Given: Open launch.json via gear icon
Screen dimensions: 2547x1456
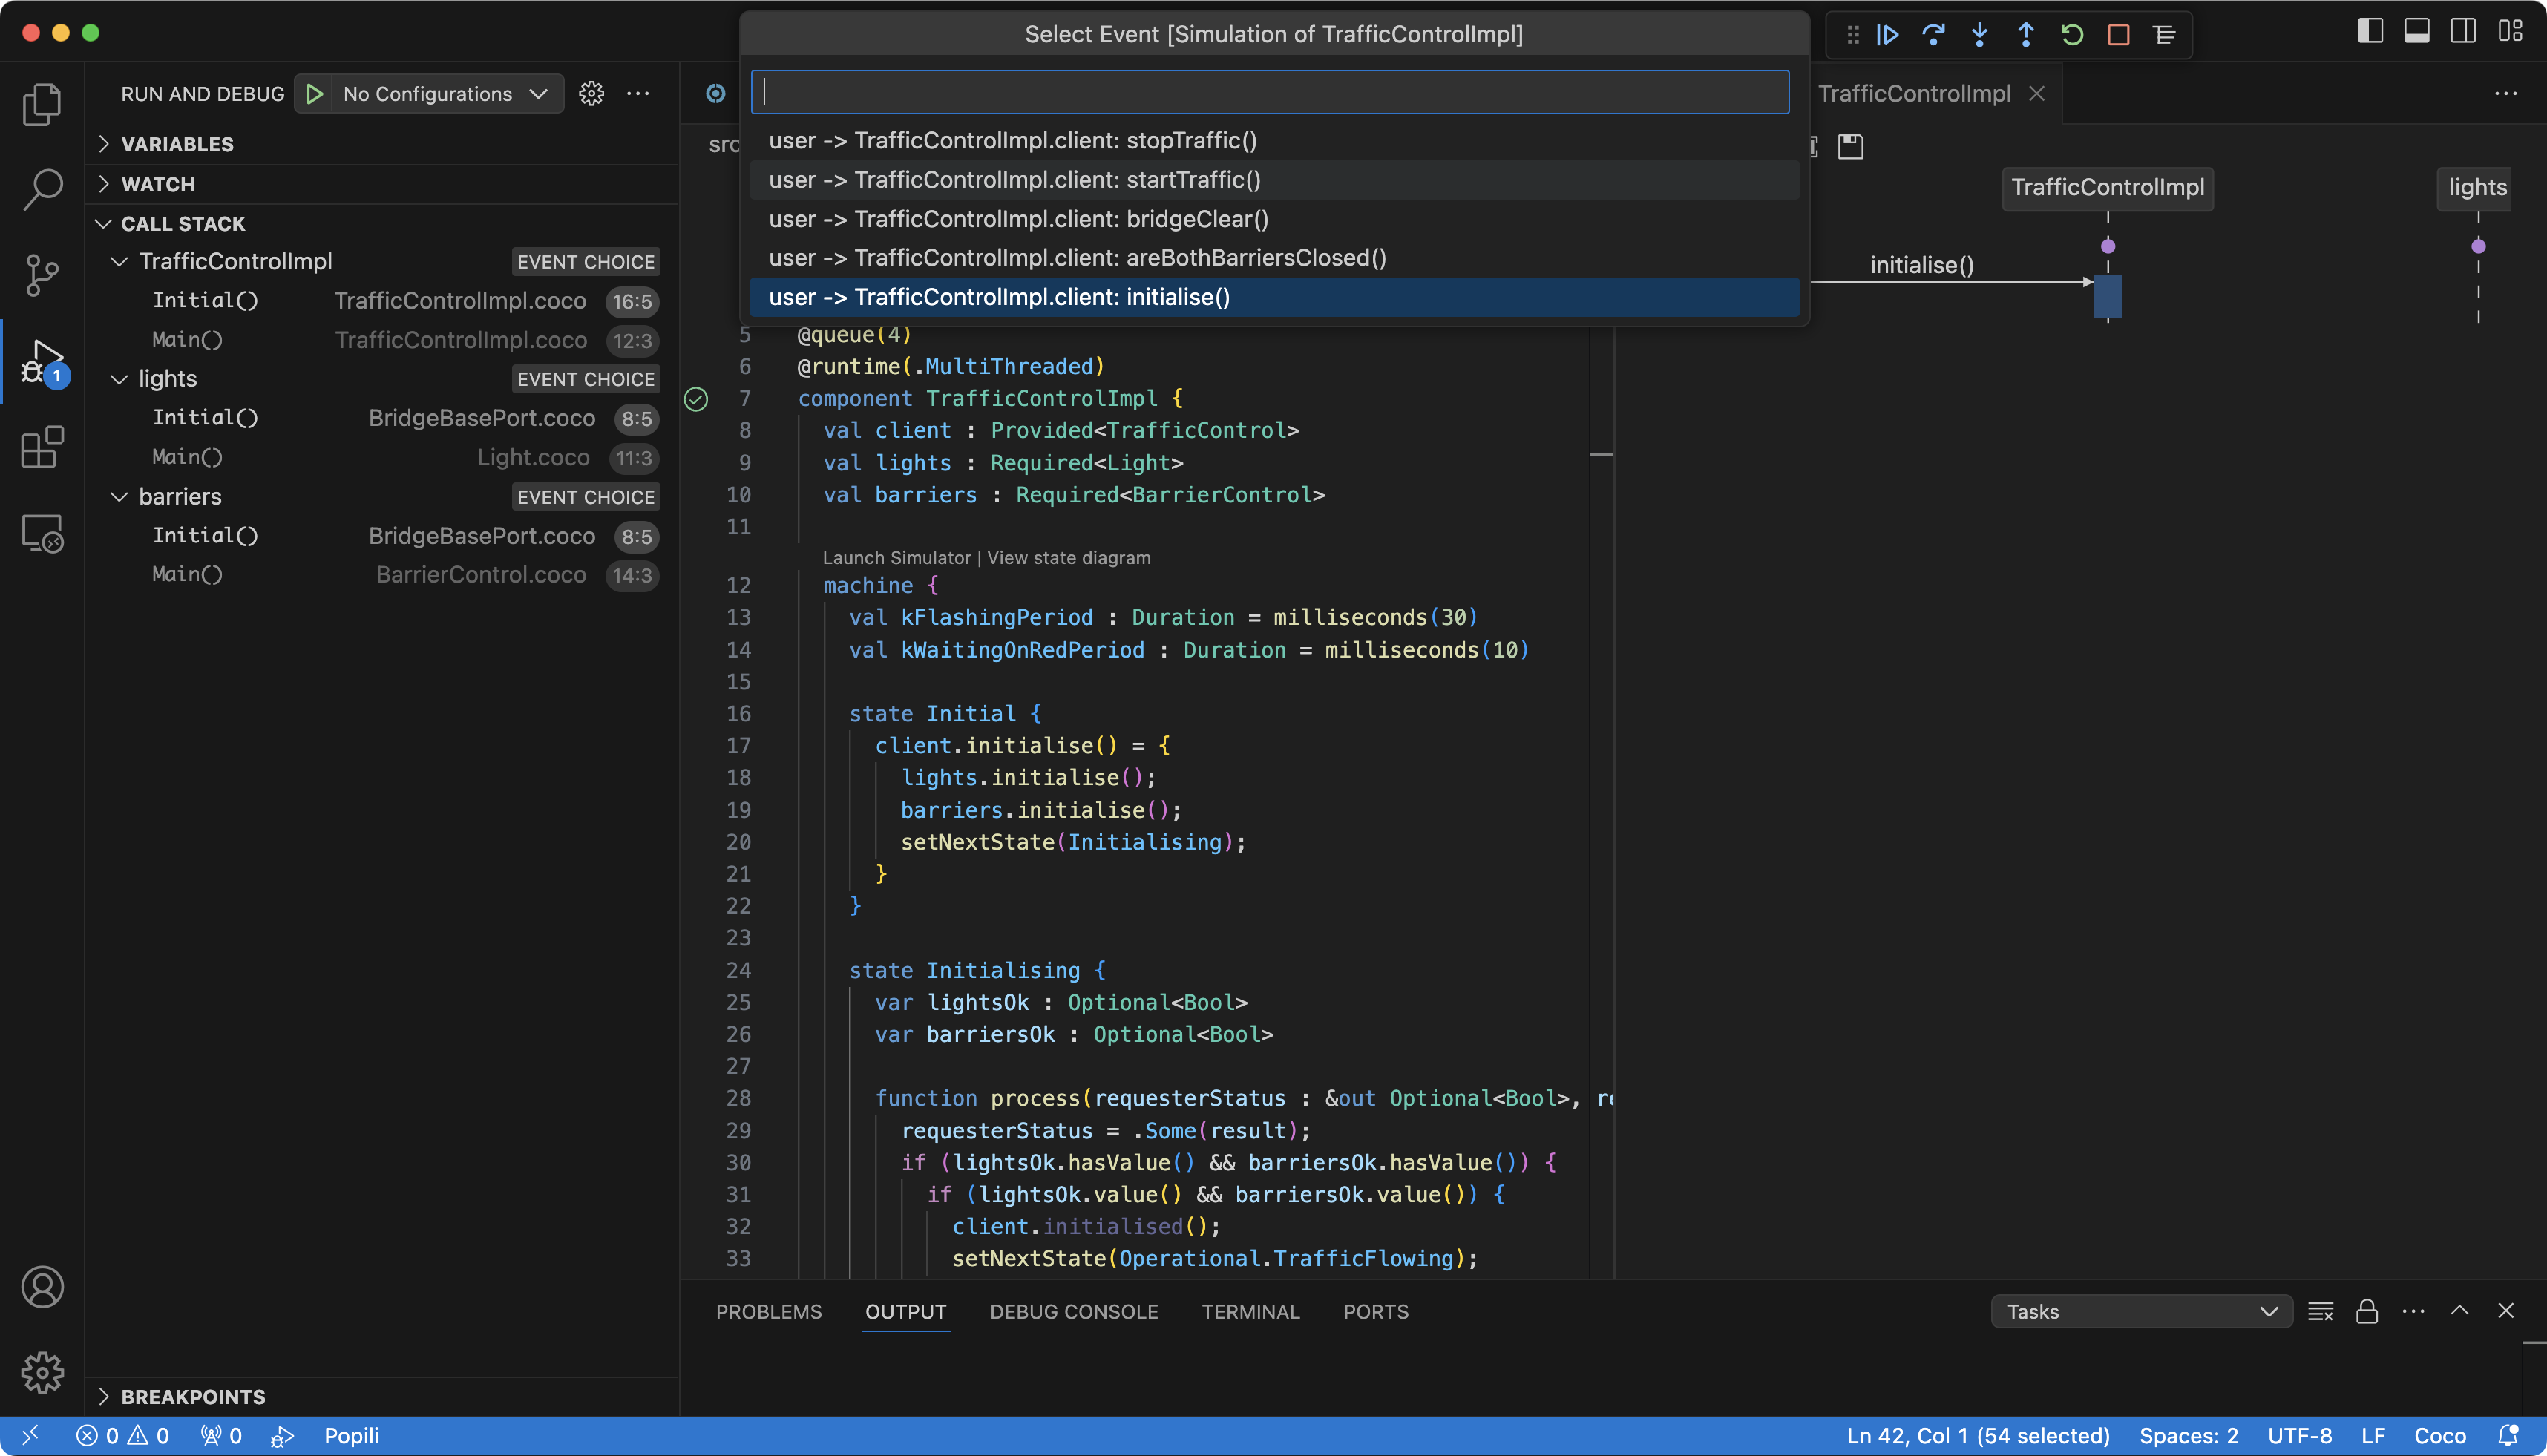Looking at the screenshot, I should click(x=591, y=94).
